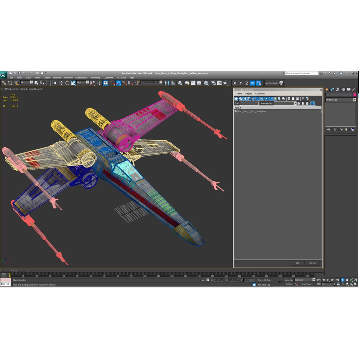
Task: Open Customize menu in Select From Scene
Action: pos(260,94)
